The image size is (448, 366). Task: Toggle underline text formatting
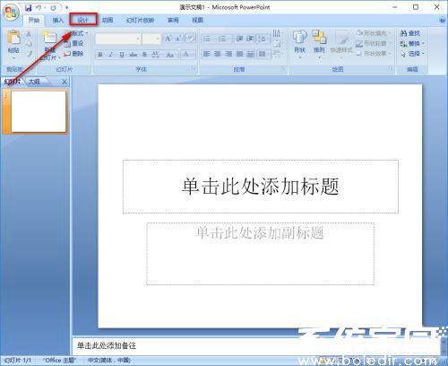122,55
